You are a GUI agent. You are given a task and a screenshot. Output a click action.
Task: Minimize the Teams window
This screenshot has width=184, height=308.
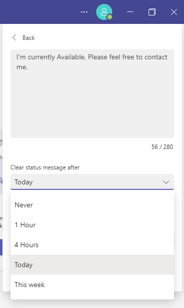pos(130,12)
